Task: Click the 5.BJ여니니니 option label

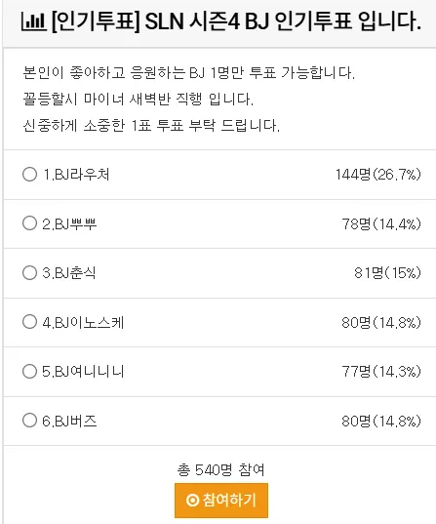Action: (x=83, y=372)
